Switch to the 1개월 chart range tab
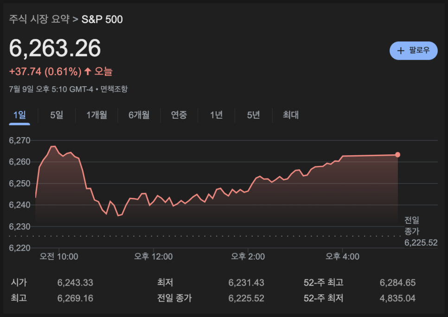This screenshot has width=448, height=317. pyautogui.click(x=96, y=115)
